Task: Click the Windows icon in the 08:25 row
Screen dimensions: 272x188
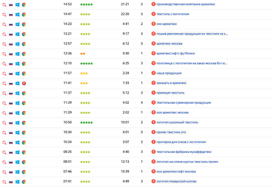Action: click(17, 152)
